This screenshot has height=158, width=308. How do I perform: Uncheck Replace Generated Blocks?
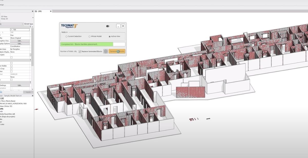tap(80, 51)
